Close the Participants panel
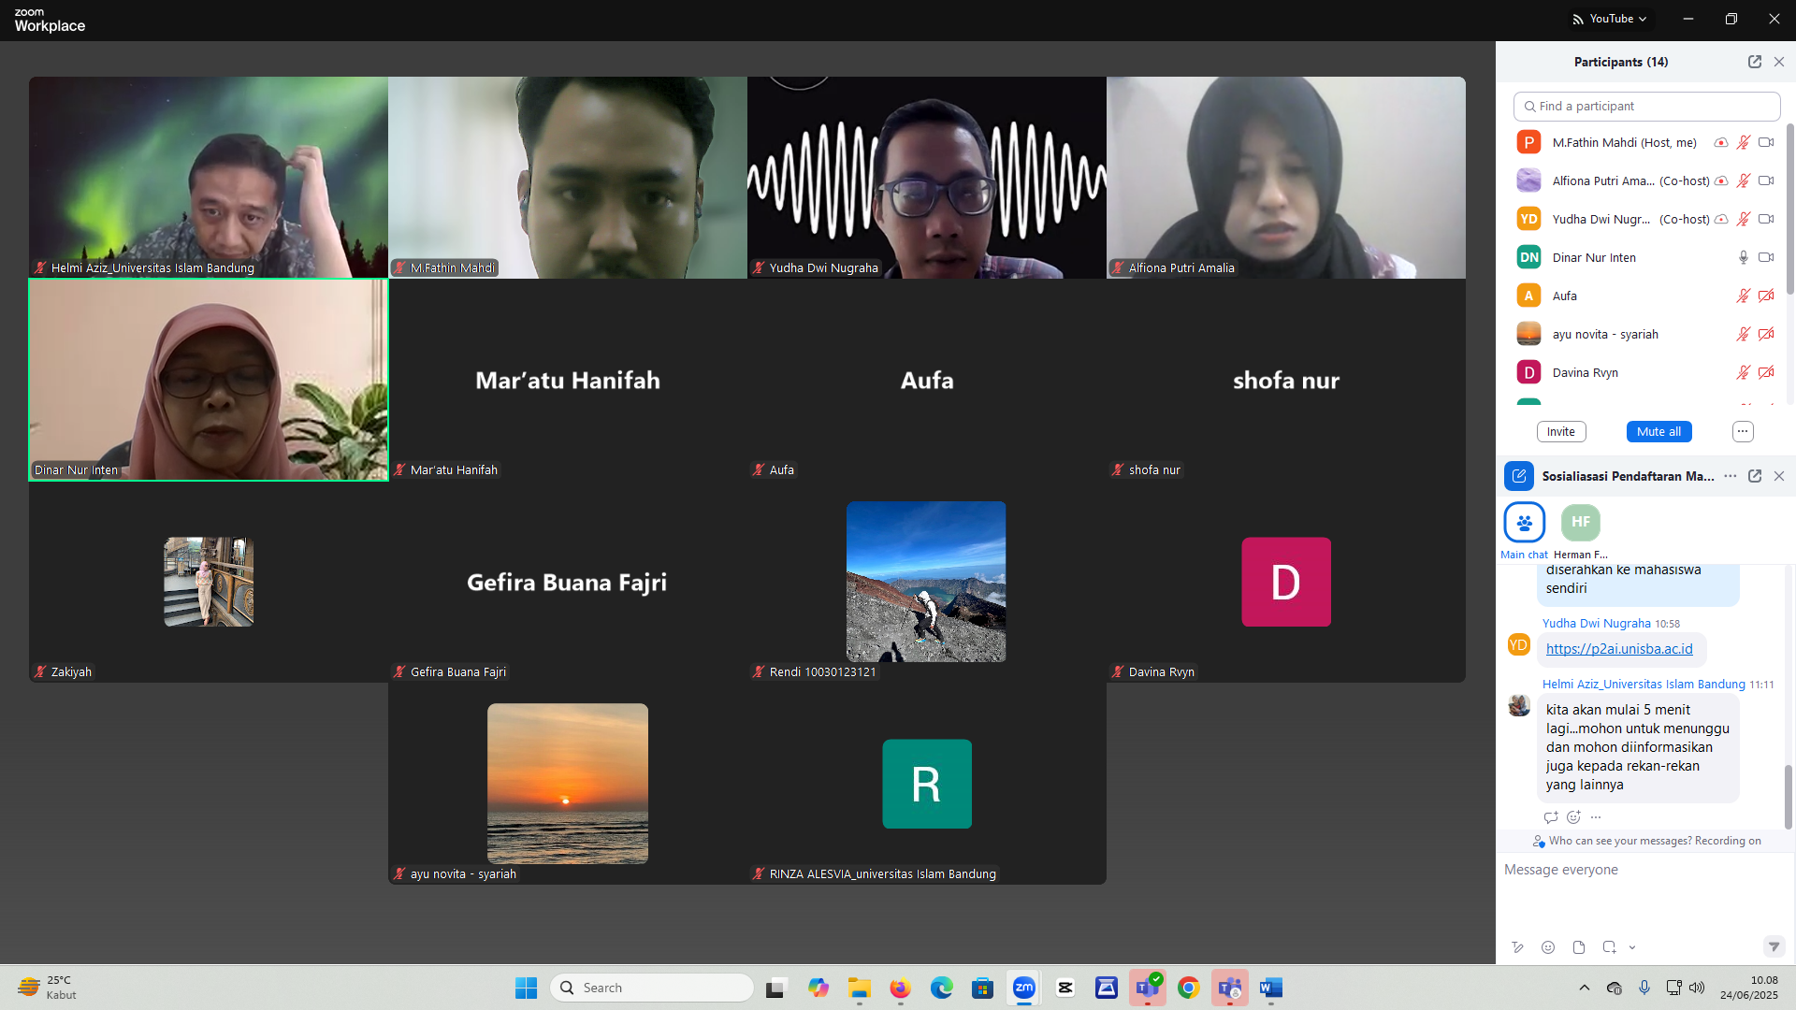Image resolution: width=1796 pixels, height=1010 pixels. 1779,62
